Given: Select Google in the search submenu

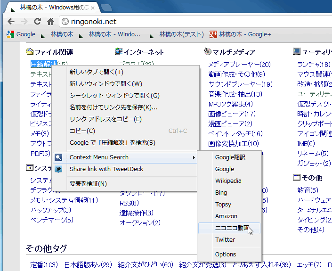Looking at the screenshot, I should coord(229,169).
